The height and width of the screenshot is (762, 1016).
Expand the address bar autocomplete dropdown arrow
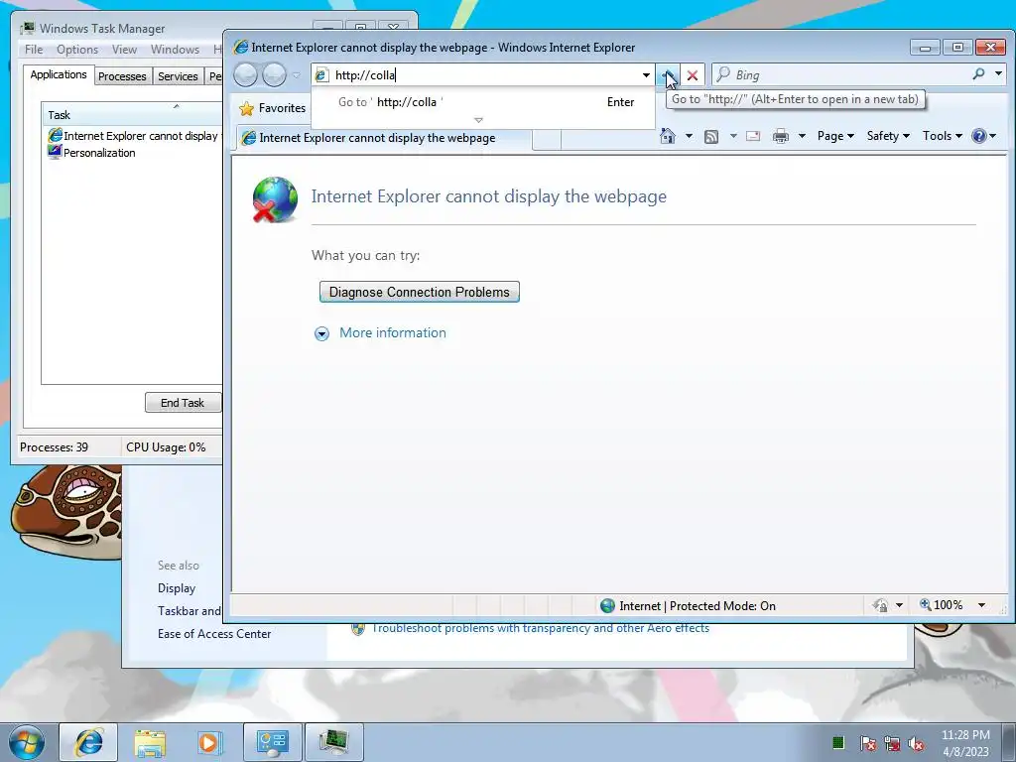(646, 75)
